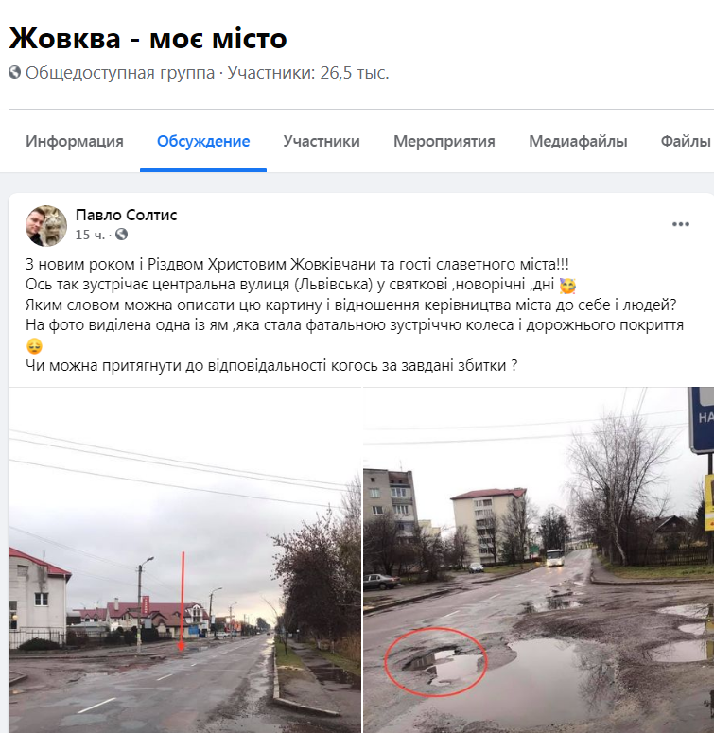Click group title Жовква - моє місто

click(x=148, y=38)
